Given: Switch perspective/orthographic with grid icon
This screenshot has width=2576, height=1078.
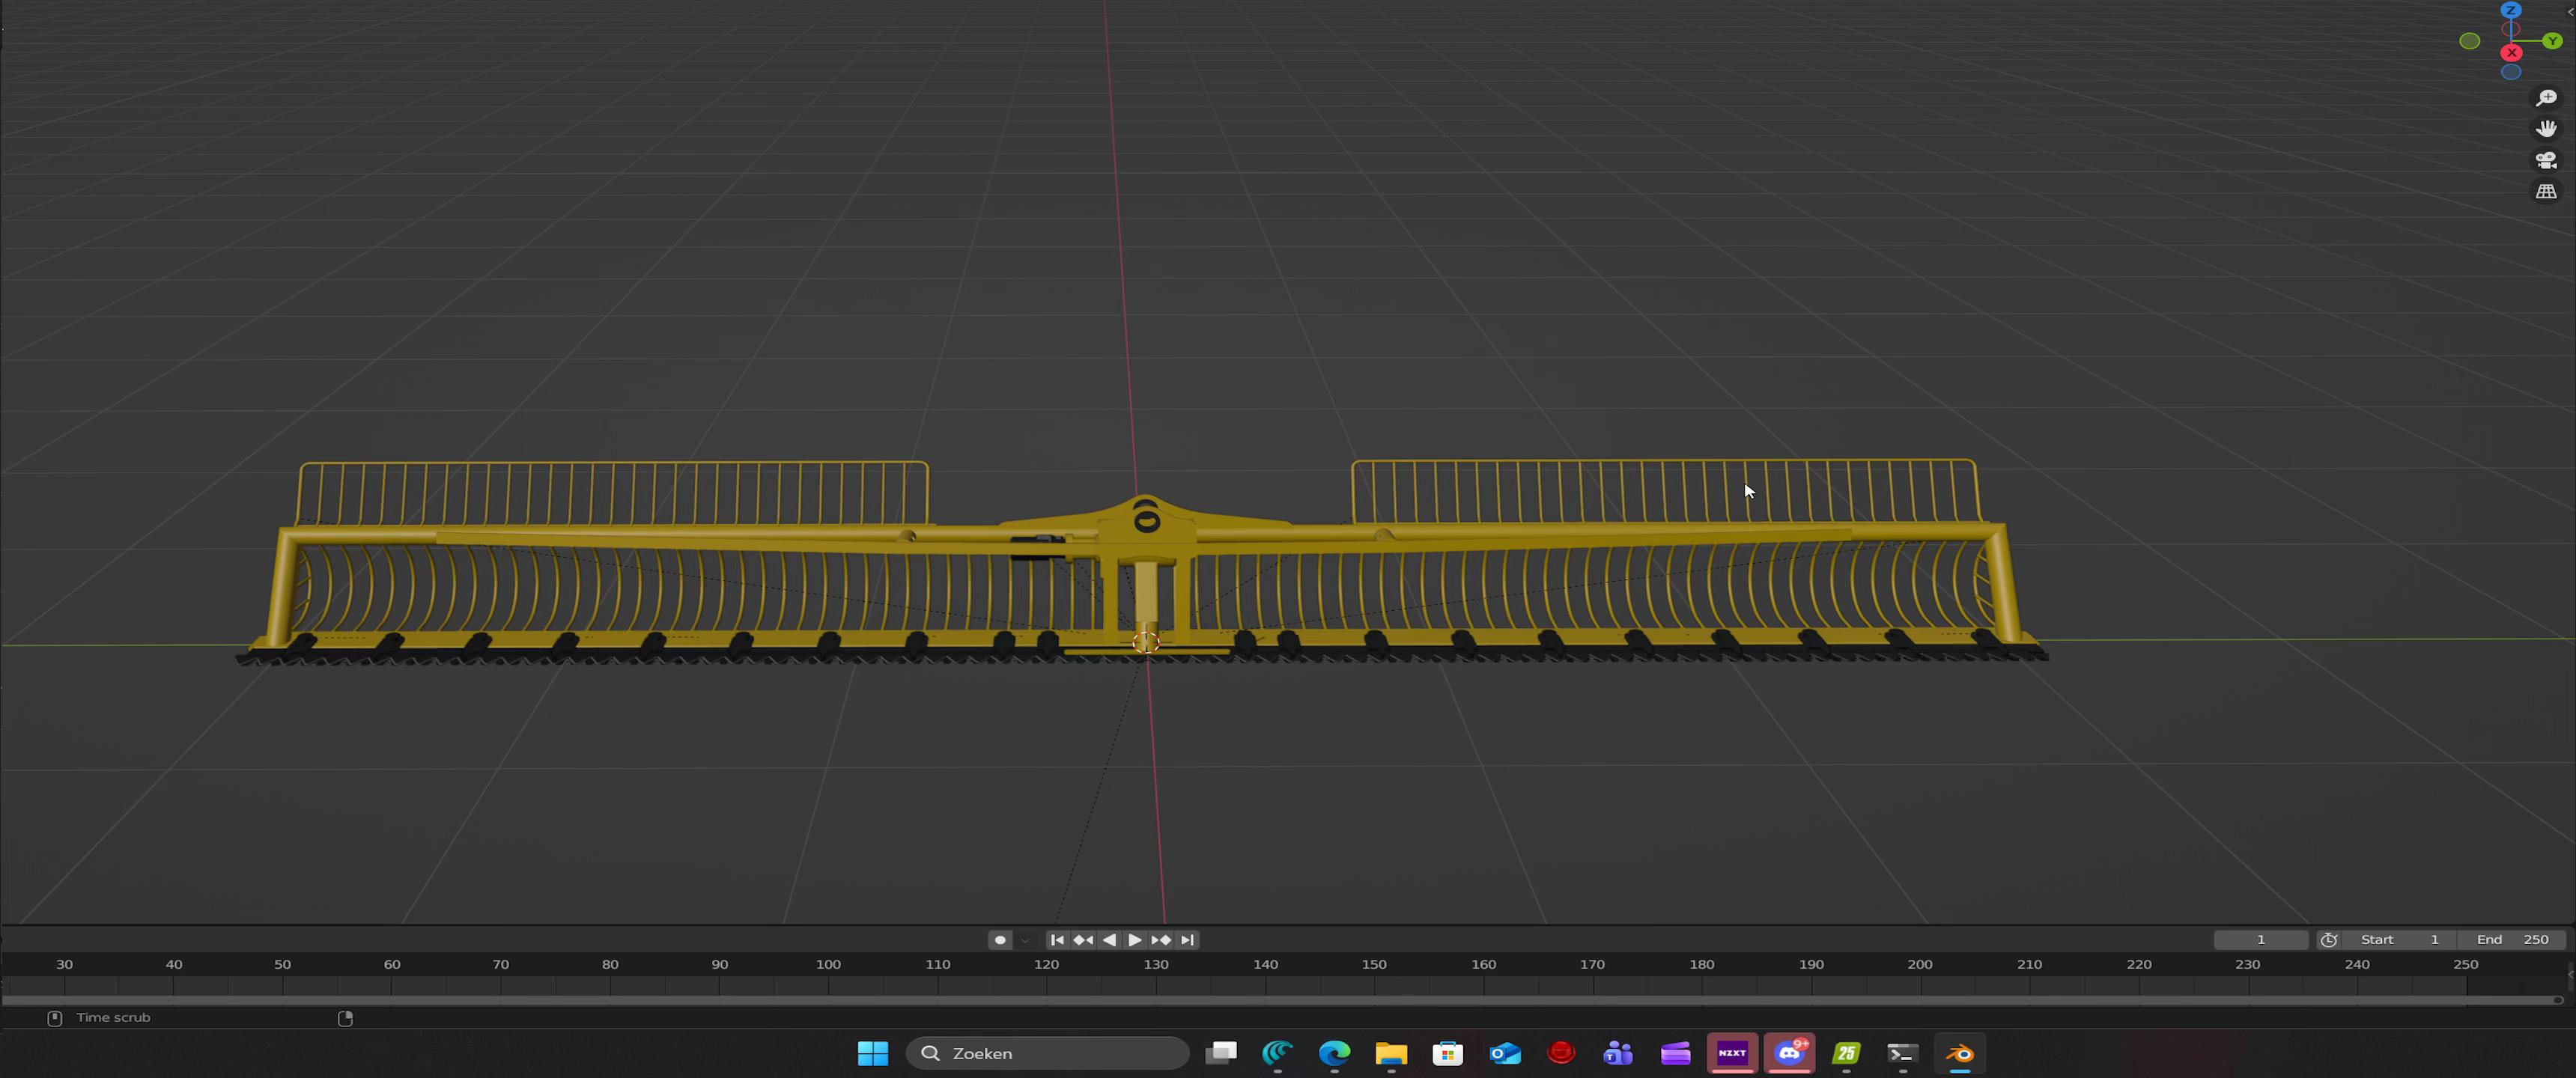Looking at the screenshot, I should point(2546,191).
